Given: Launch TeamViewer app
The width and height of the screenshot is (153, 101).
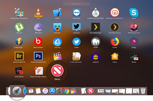Looking at the screenshot, I should tap(76, 12).
